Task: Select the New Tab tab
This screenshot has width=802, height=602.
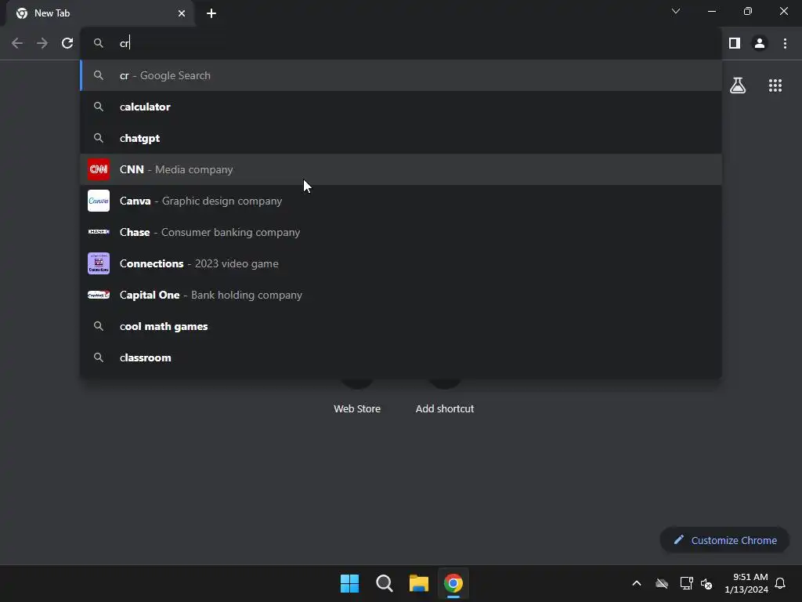Action: 99,13
